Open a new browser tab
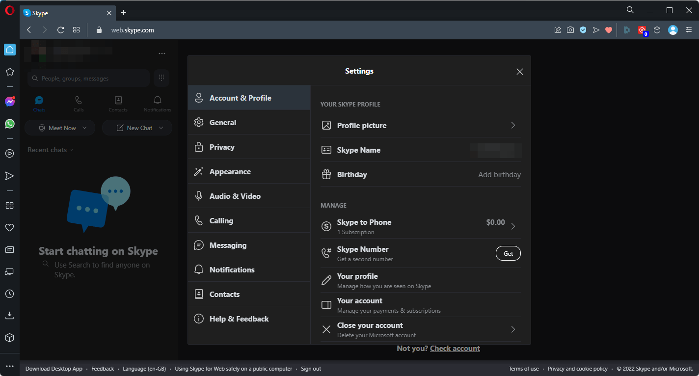The height and width of the screenshot is (376, 699). (123, 13)
